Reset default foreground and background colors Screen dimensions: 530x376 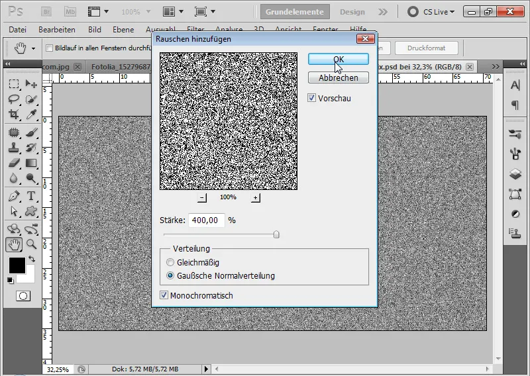[11, 281]
